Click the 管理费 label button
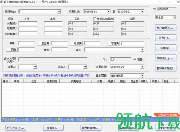Image resolution: width=180 pixels, height=132 pixels. tap(114, 43)
